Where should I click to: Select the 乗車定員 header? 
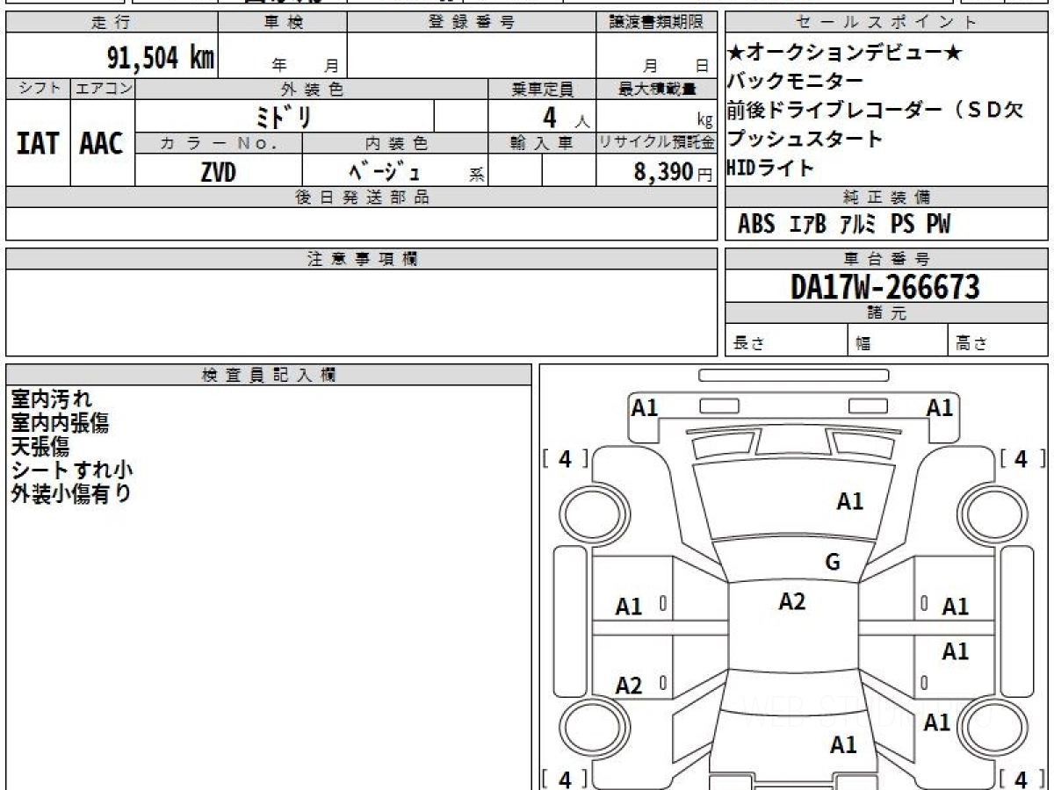click(x=543, y=89)
